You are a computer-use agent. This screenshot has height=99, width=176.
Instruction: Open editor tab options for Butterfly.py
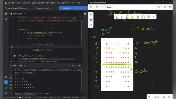click(80, 13)
